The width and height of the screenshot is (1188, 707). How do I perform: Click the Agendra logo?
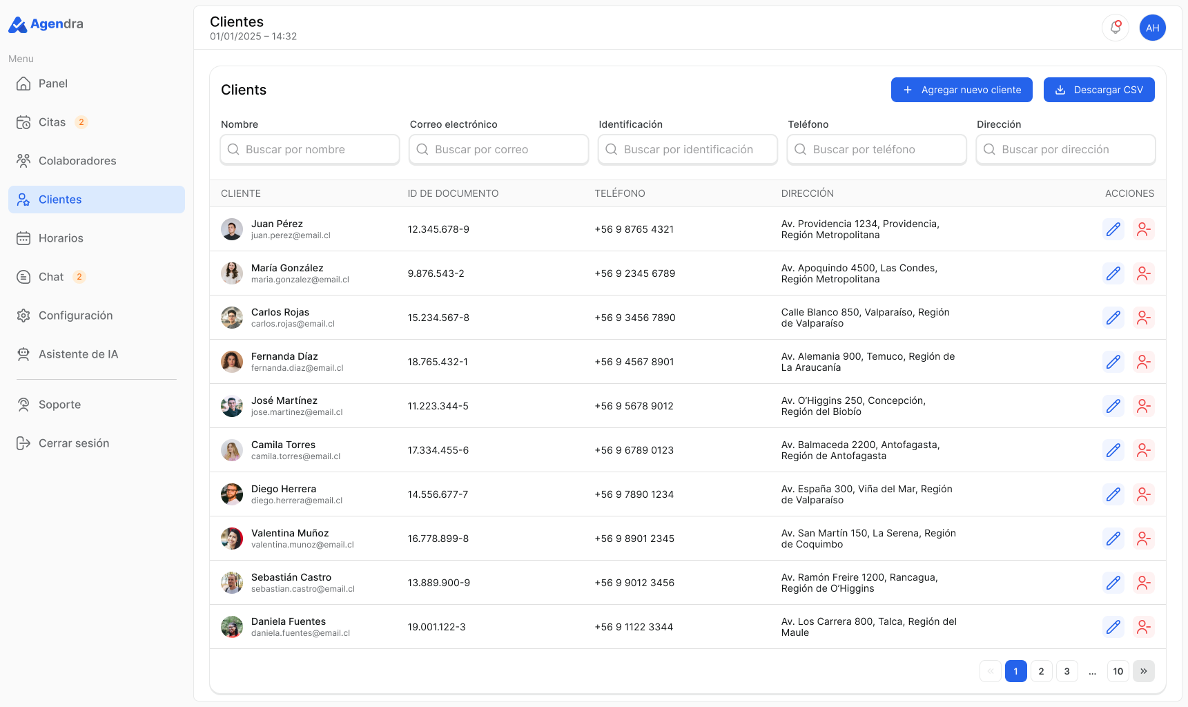[46, 24]
